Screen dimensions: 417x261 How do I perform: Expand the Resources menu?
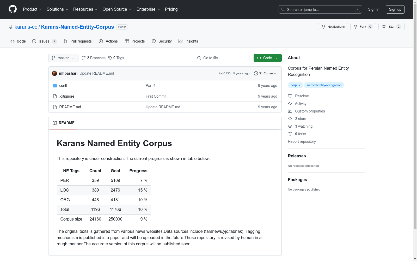click(85, 9)
